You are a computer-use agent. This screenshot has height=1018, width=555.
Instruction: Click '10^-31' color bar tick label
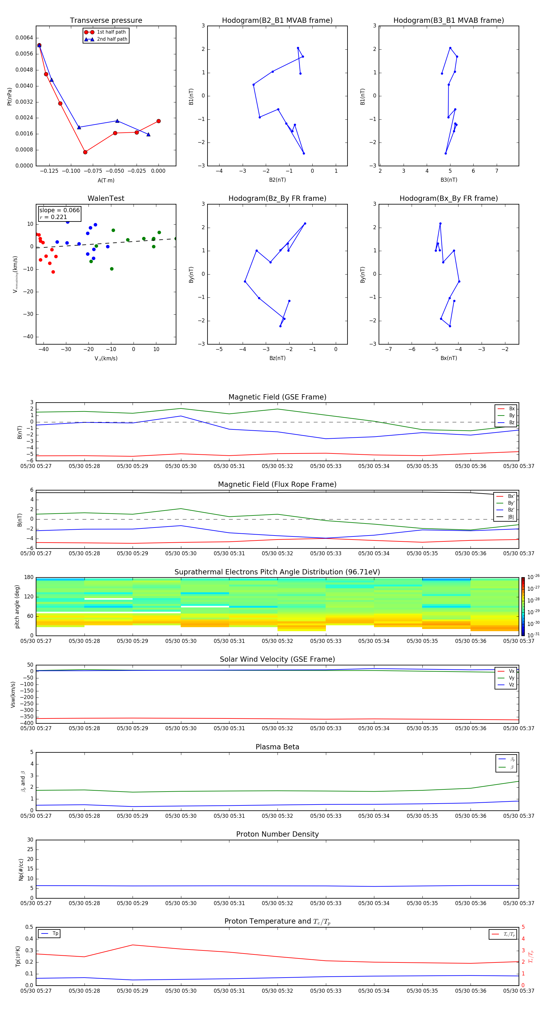[533, 635]
